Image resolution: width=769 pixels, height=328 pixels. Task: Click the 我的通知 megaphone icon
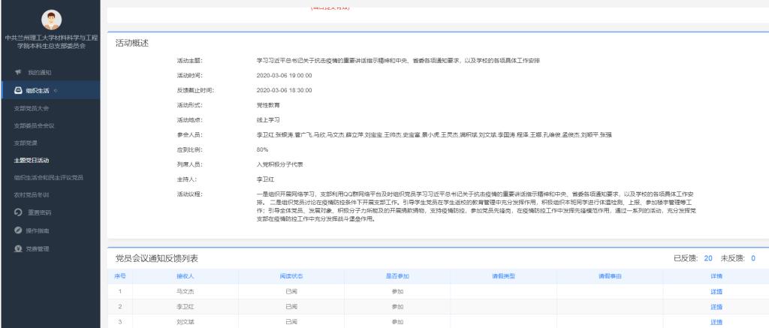coord(17,72)
